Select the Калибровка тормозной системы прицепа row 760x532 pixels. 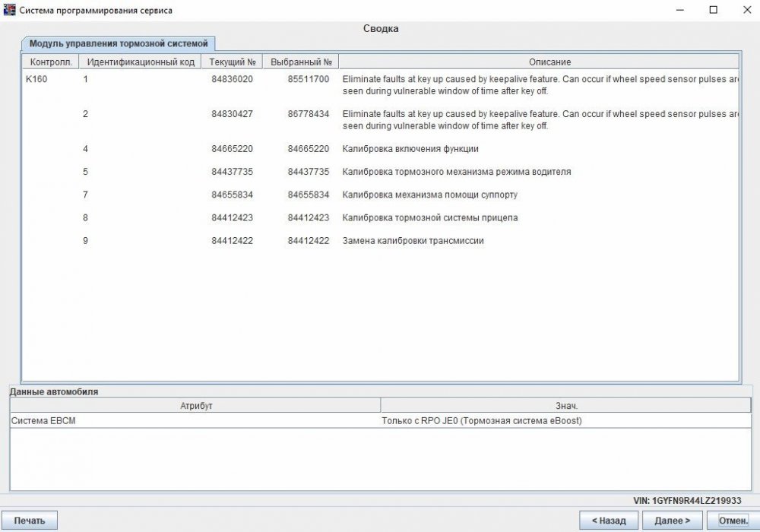click(429, 218)
